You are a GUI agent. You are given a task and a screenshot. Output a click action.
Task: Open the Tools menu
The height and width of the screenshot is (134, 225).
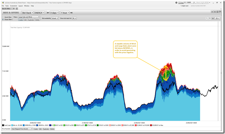[7, 6]
